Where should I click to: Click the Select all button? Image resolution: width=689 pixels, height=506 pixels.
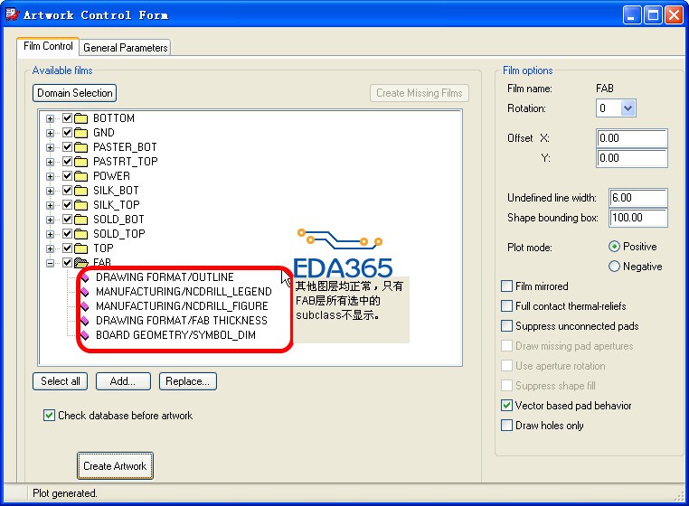[x=61, y=381]
